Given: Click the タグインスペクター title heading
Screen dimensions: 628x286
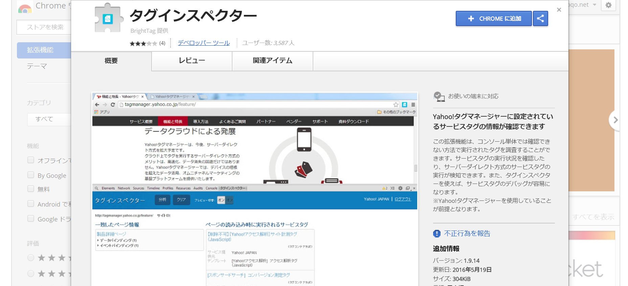Looking at the screenshot, I should point(194,16).
